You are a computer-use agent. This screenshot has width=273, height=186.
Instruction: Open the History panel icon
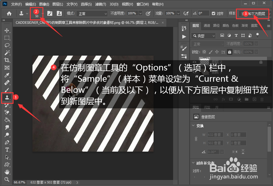pyautogui.click(x=184, y=28)
